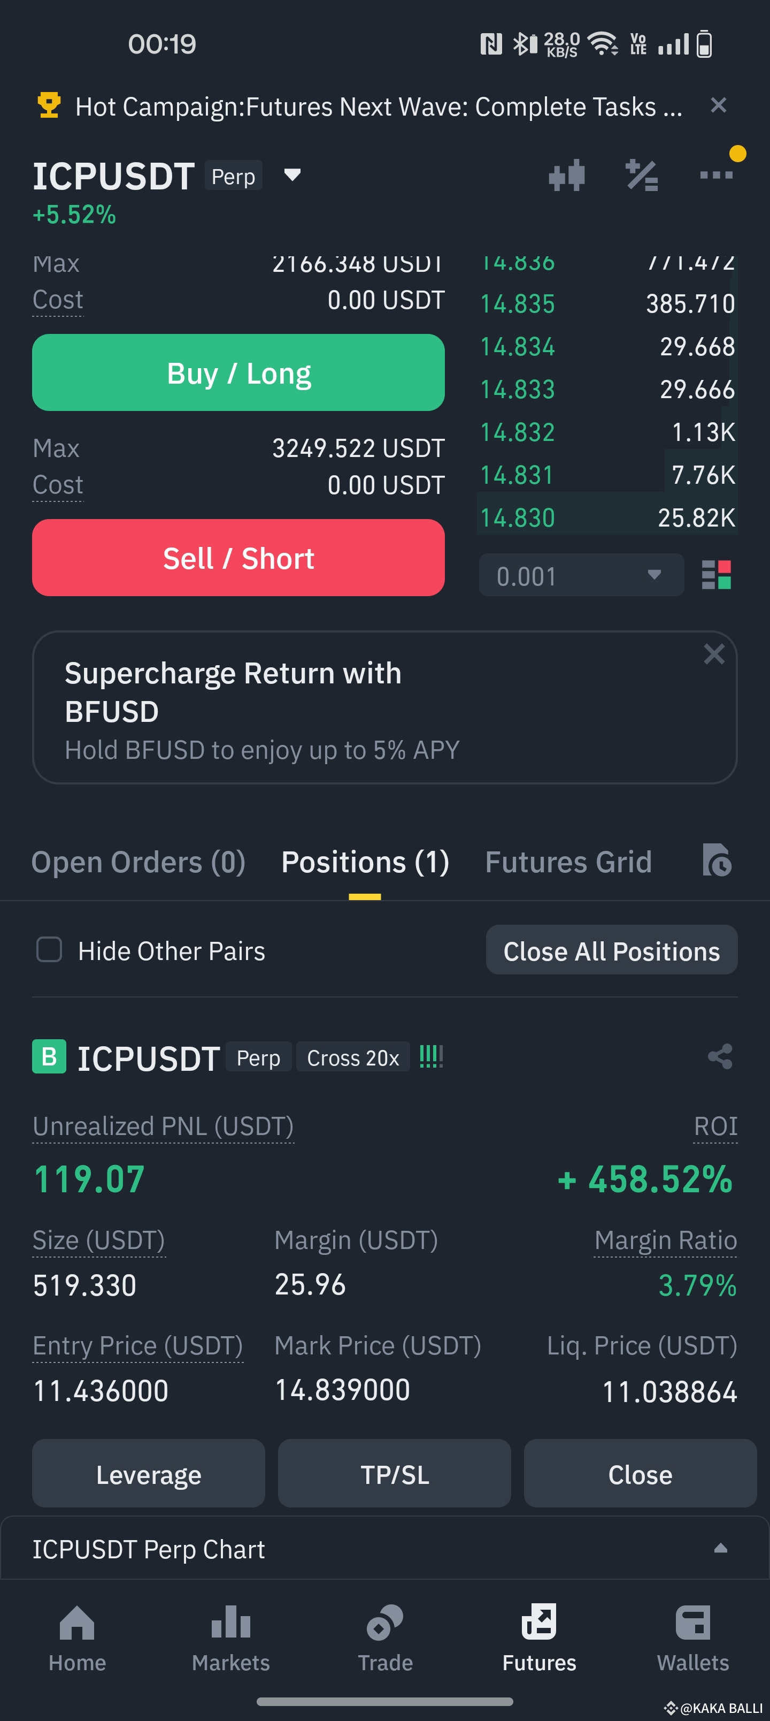Open the 0.001 price precision dropdown
Viewport: 770px width, 1721px height.
pos(580,575)
